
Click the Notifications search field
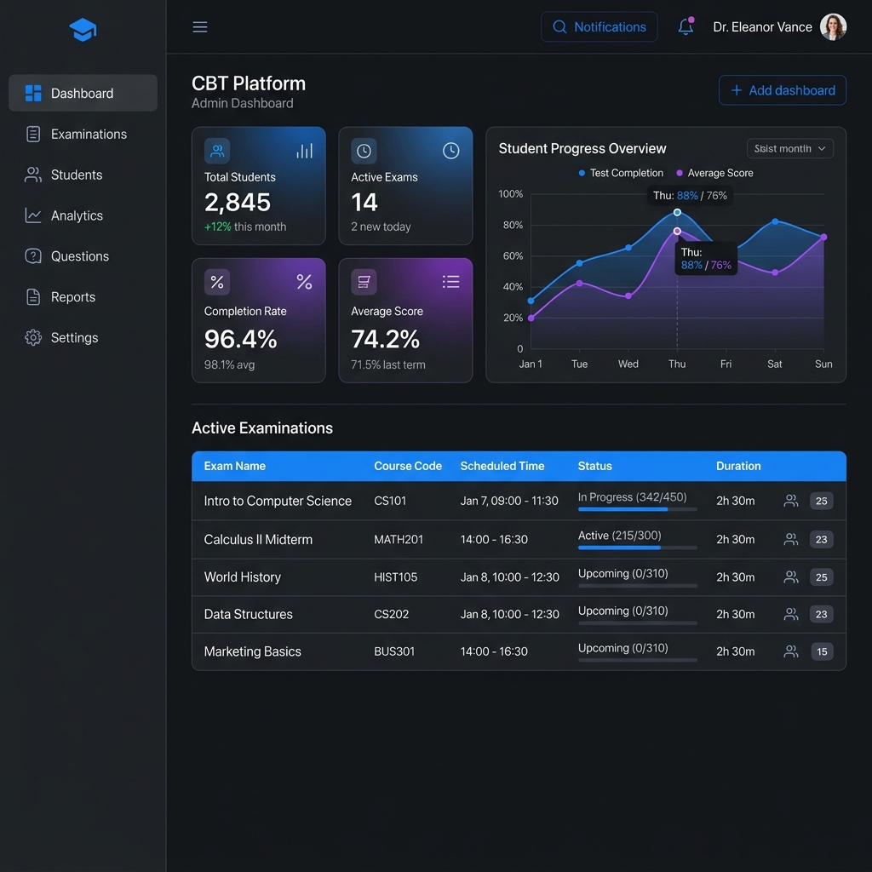[599, 26]
